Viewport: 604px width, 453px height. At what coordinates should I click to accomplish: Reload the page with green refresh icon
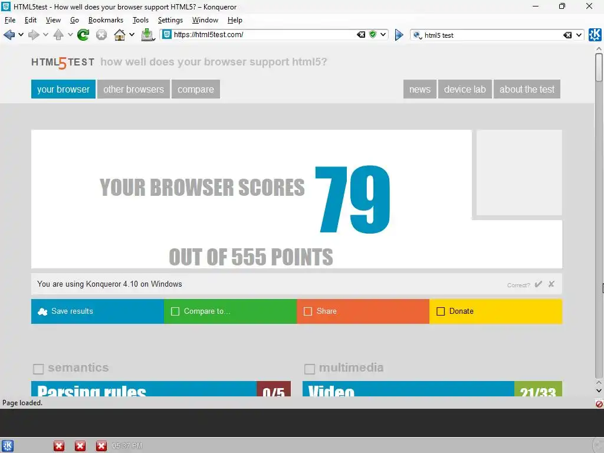(83, 35)
